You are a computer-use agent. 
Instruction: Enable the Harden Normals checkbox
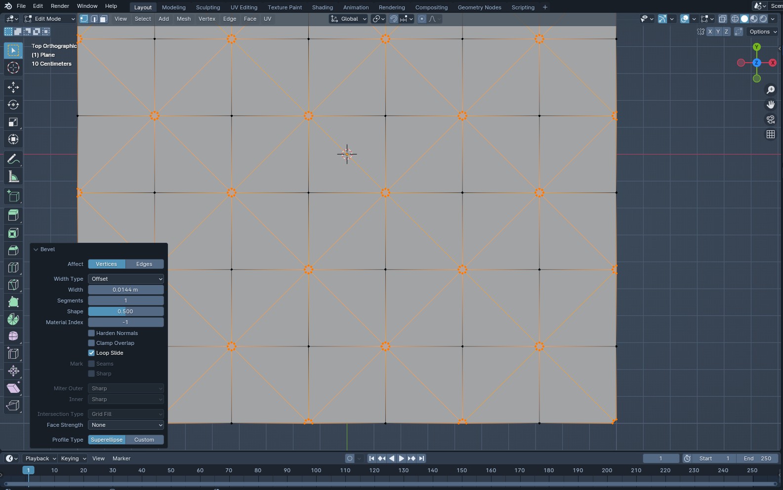91,333
